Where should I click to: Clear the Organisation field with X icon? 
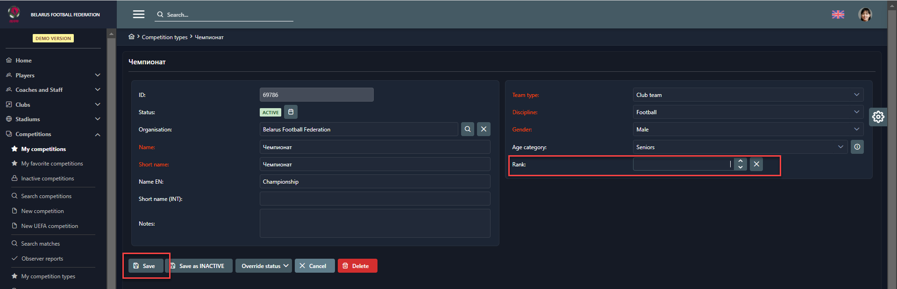pos(484,129)
